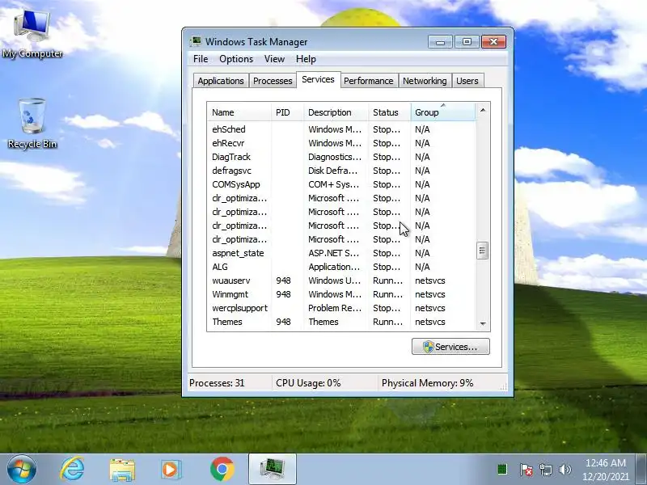Click the network tray icon
The image size is (647, 485).
[545, 470]
